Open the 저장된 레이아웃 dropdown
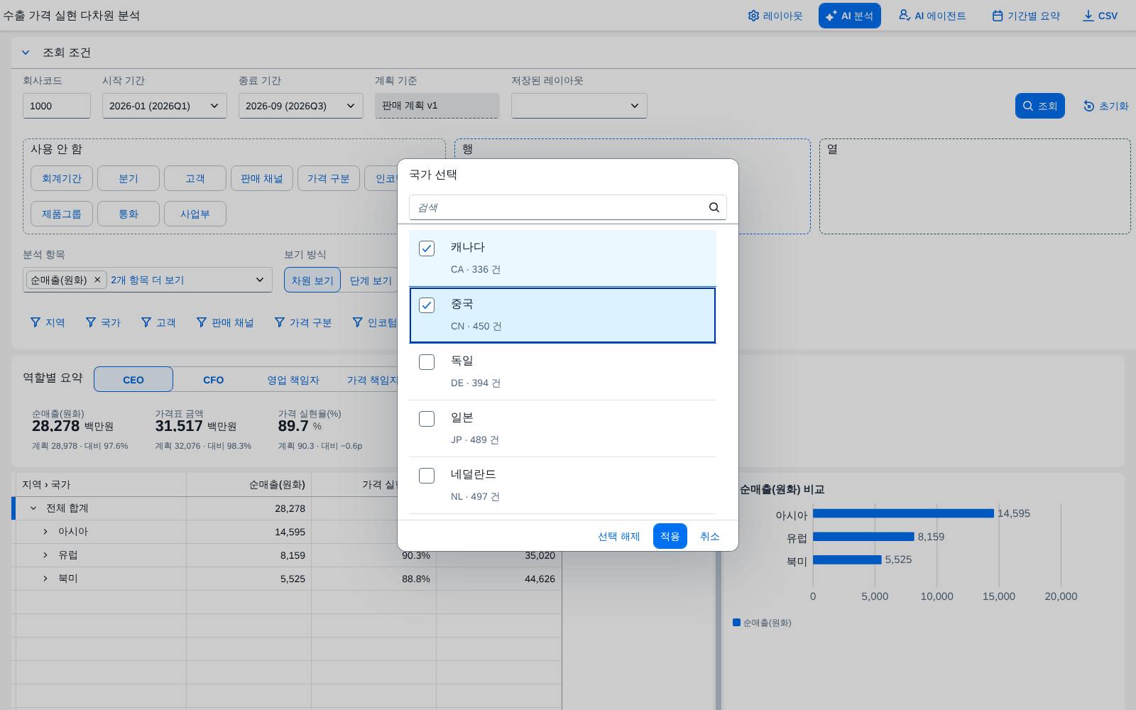 [x=579, y=106]
